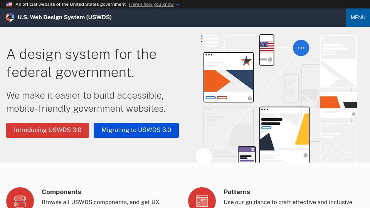370x208 pixels.
Task: Open the Patterns heading link
Action: 237,192
